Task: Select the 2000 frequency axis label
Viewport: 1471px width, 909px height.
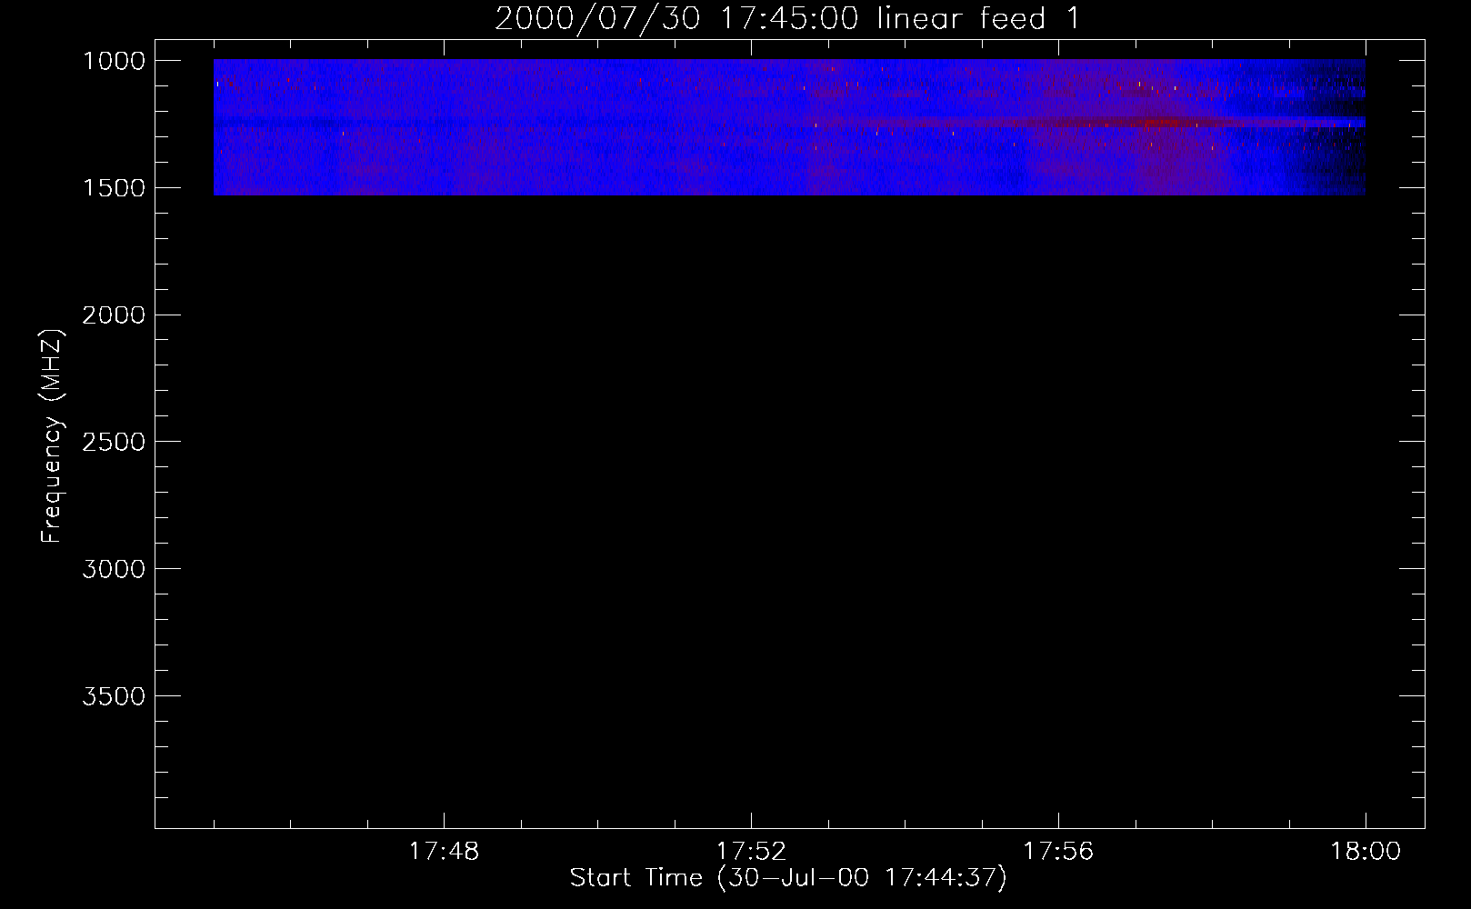Action: [114, 315]
